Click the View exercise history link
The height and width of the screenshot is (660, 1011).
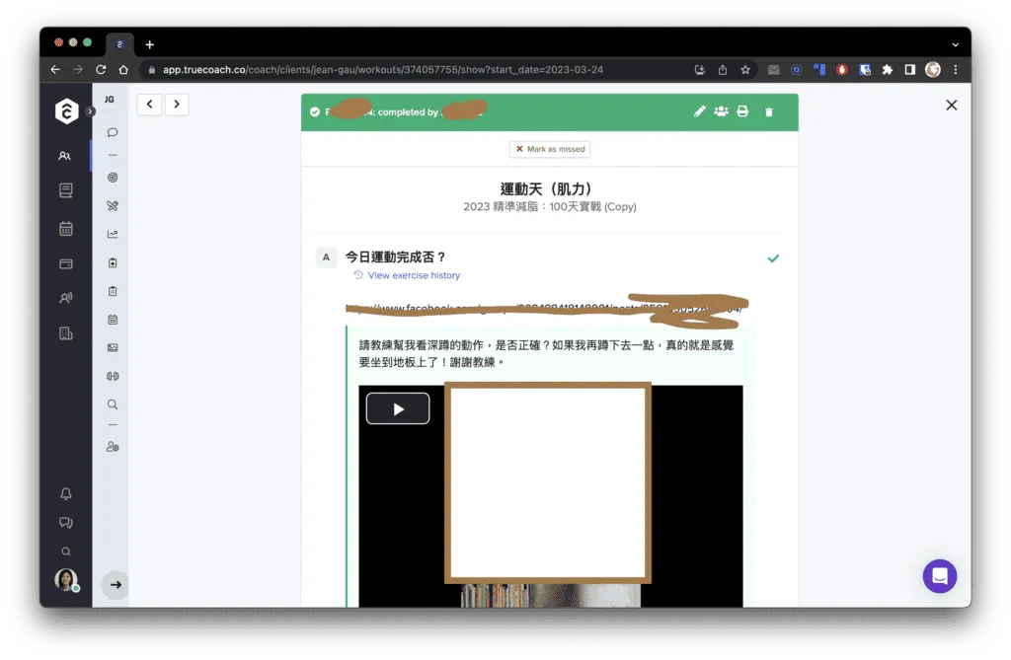pos(413,276)
